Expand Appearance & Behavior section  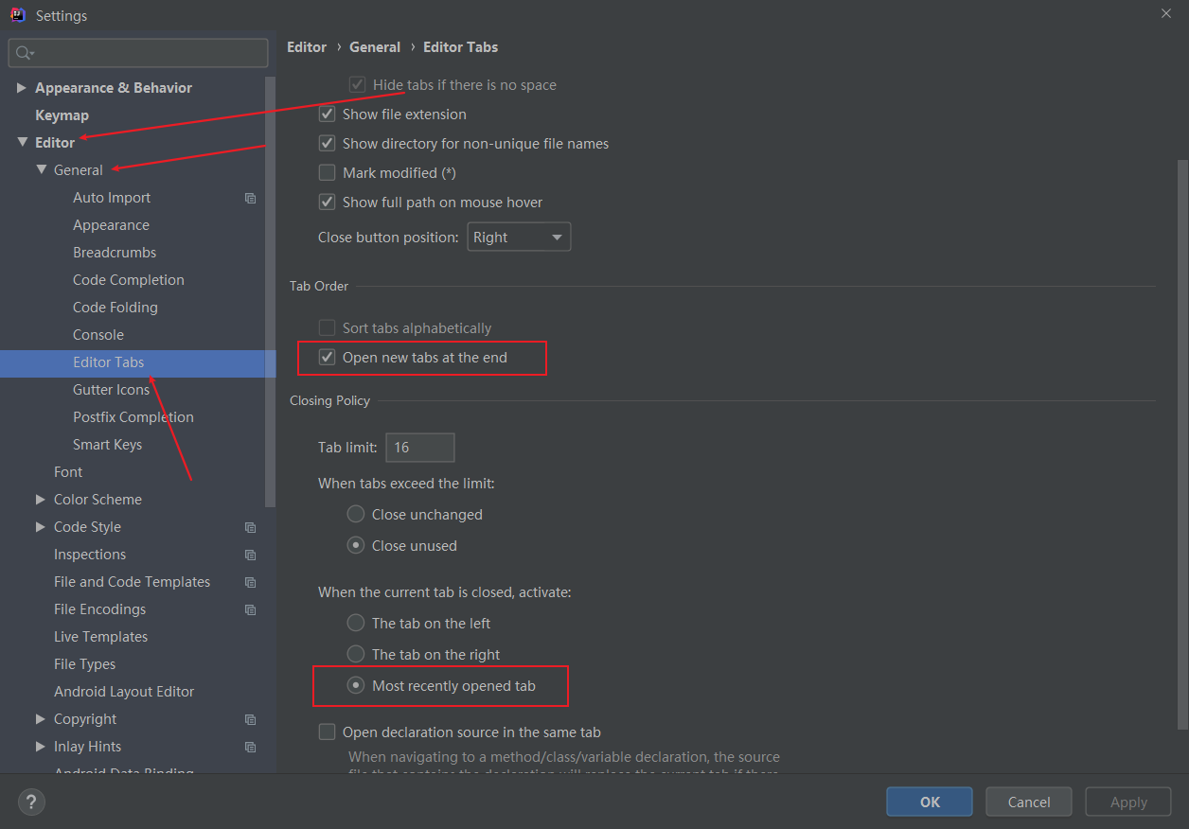pos(22,88)
